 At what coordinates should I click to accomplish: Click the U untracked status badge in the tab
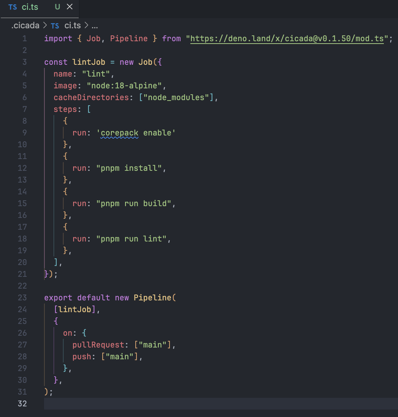pyautogui.click(x=57, y=7)
